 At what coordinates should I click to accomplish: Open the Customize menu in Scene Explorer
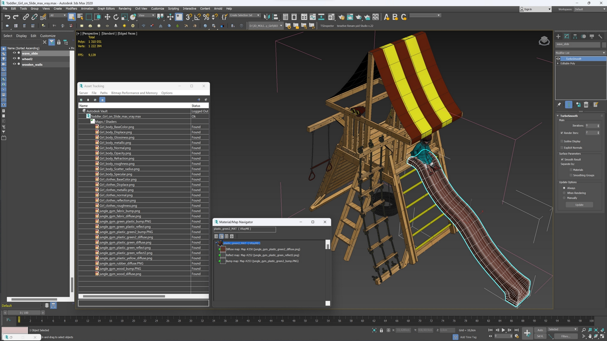tap(48, 36)
